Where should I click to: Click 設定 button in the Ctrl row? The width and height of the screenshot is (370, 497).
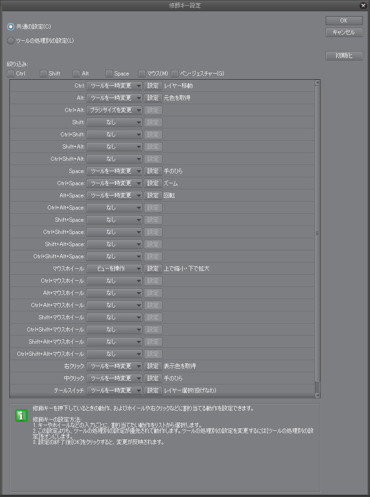(x=153, y=86)
